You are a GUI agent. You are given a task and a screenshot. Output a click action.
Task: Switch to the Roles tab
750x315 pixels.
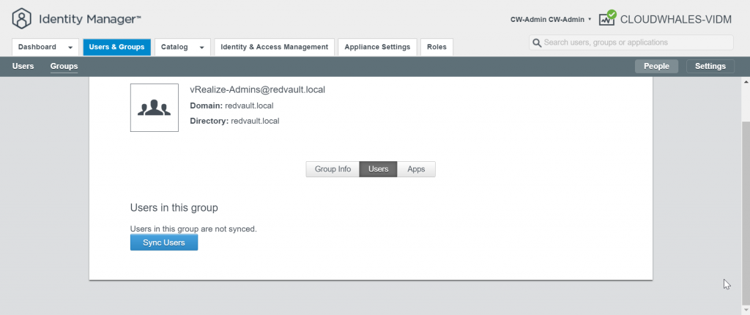(x=437, y=47)
